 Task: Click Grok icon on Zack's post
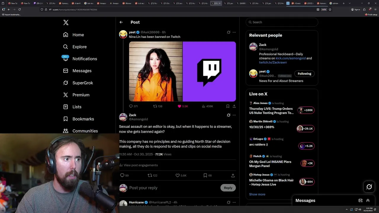point(229,115)
